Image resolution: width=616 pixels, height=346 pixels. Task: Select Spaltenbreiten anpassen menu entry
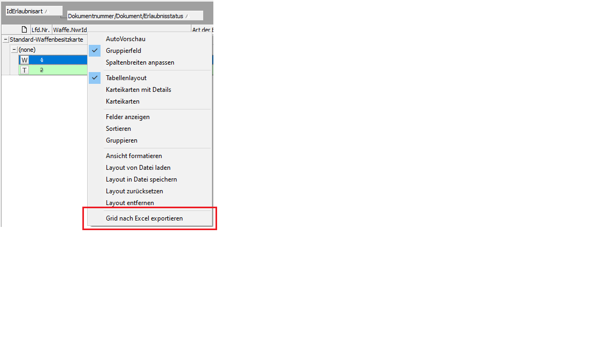(x=140, y=62)
